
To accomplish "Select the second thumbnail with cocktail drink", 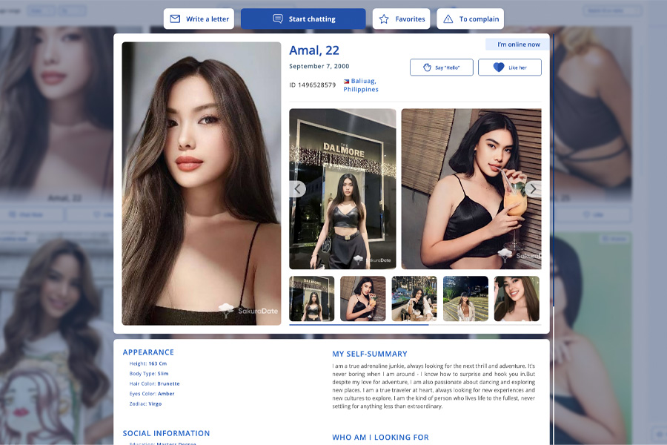I will [363, 298].
